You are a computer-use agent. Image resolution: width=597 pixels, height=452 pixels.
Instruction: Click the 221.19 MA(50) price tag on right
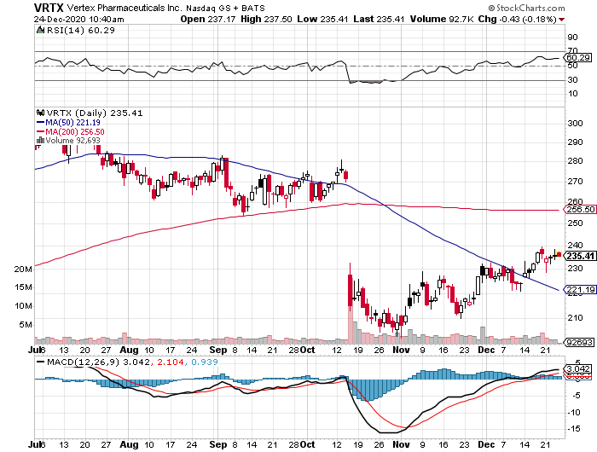click(x=579, y=290)
